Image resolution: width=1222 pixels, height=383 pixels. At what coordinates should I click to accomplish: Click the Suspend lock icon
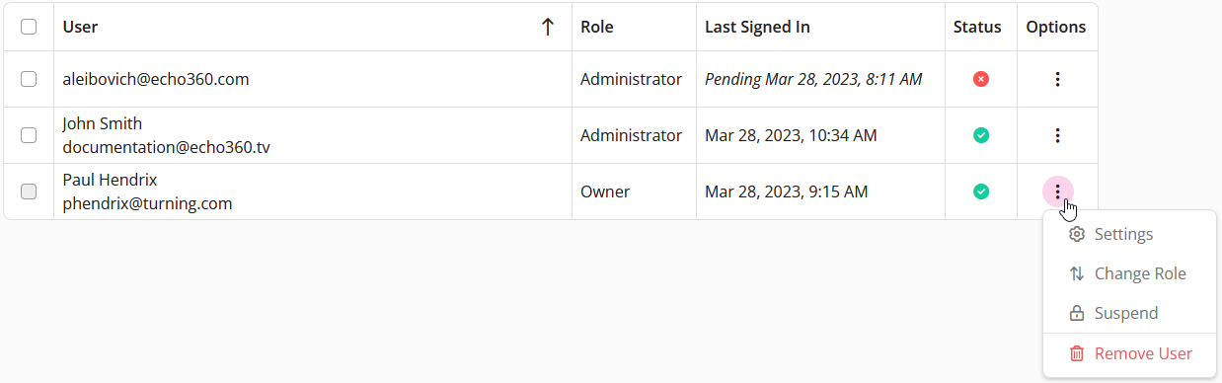(1077, 313)
